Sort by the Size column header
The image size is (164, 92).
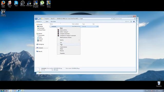point(94,24)
